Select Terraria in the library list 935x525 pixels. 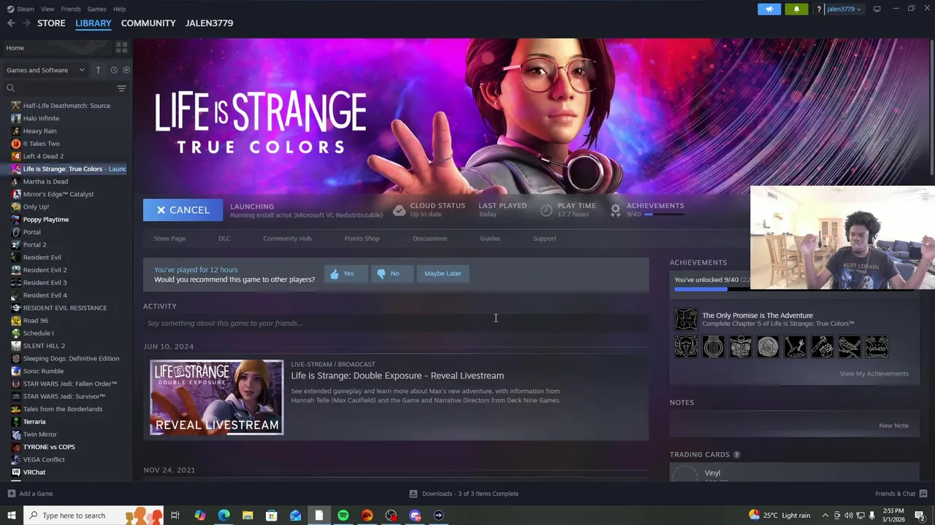pos(34,421)
